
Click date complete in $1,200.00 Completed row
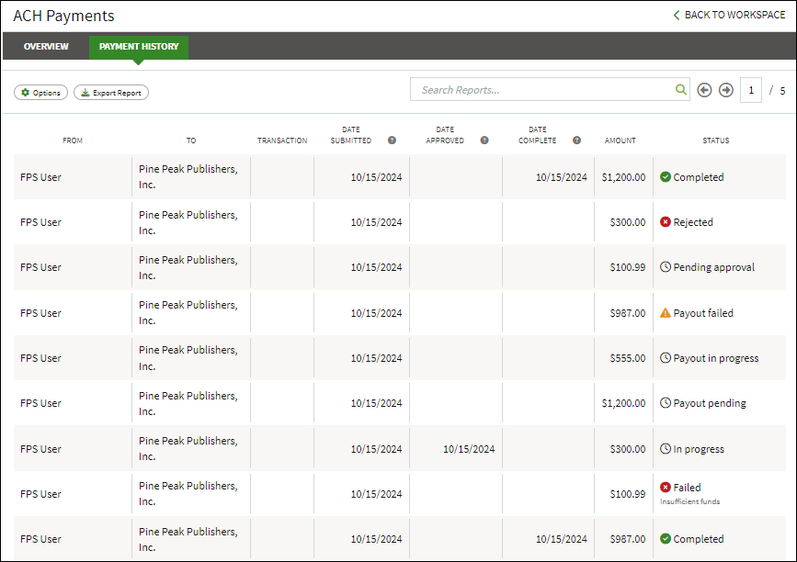(561, 177)
